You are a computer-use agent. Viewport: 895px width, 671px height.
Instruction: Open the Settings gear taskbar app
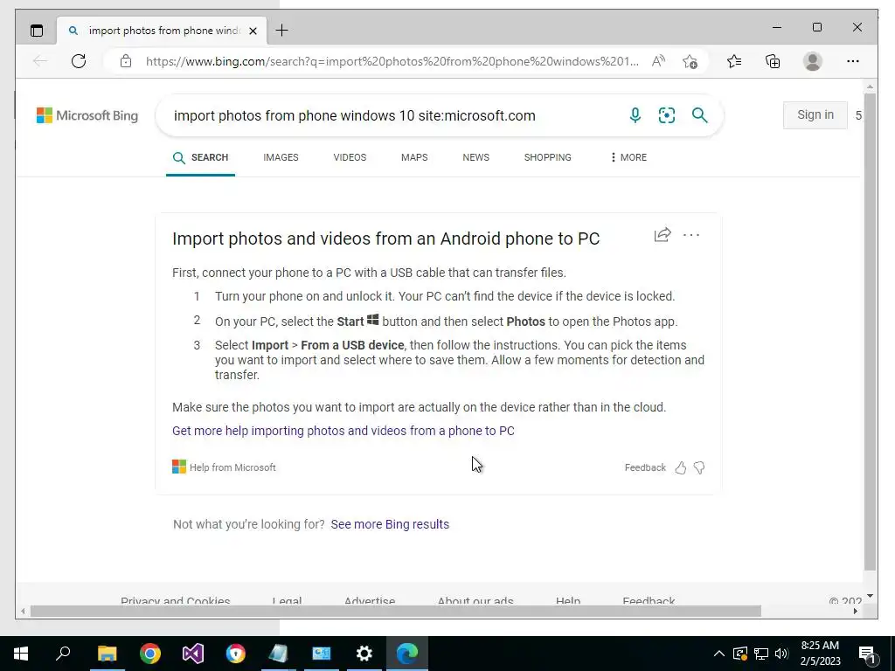click(364, 654)
